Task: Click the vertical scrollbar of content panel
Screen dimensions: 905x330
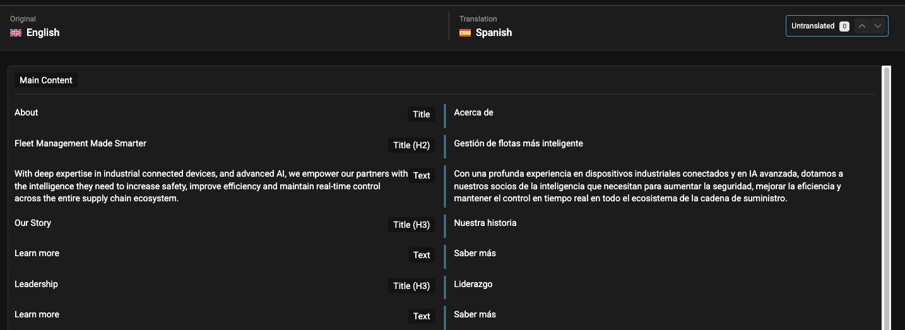Action: 886,198
